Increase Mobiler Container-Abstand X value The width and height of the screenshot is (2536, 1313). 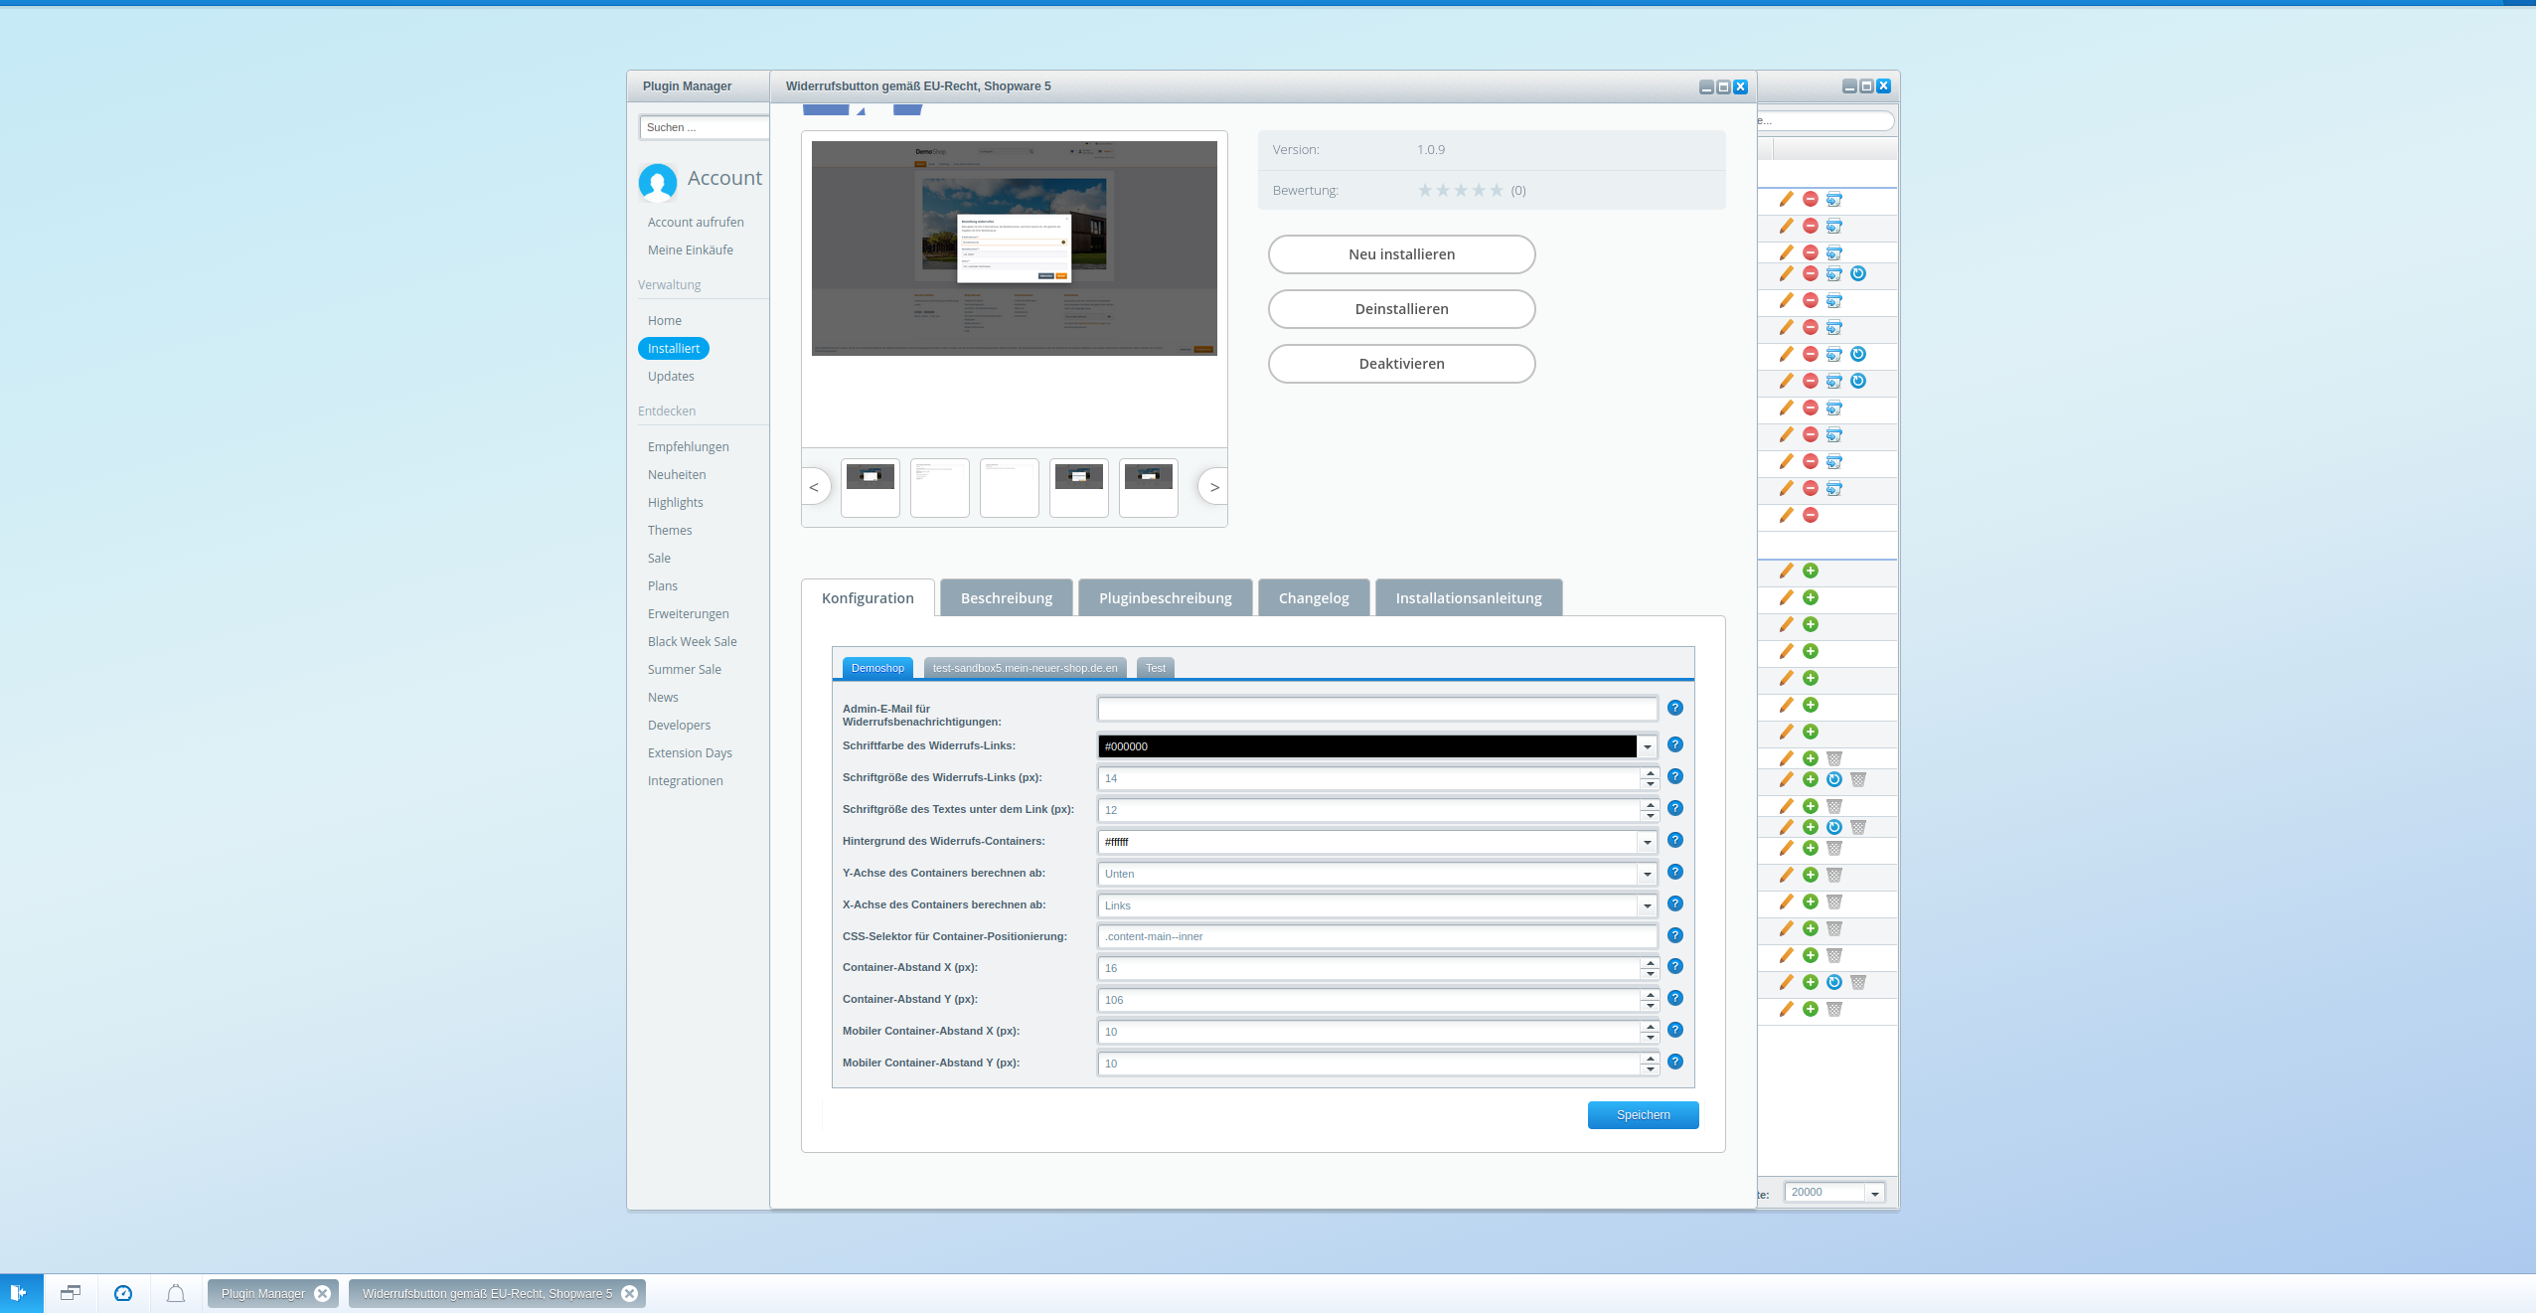[x=1650, y=1027]
